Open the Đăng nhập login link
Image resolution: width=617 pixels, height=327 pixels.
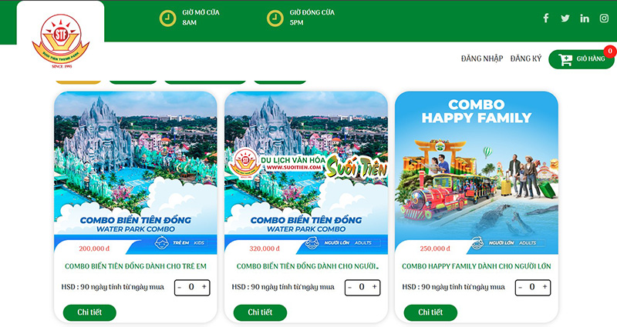(482, 58)
